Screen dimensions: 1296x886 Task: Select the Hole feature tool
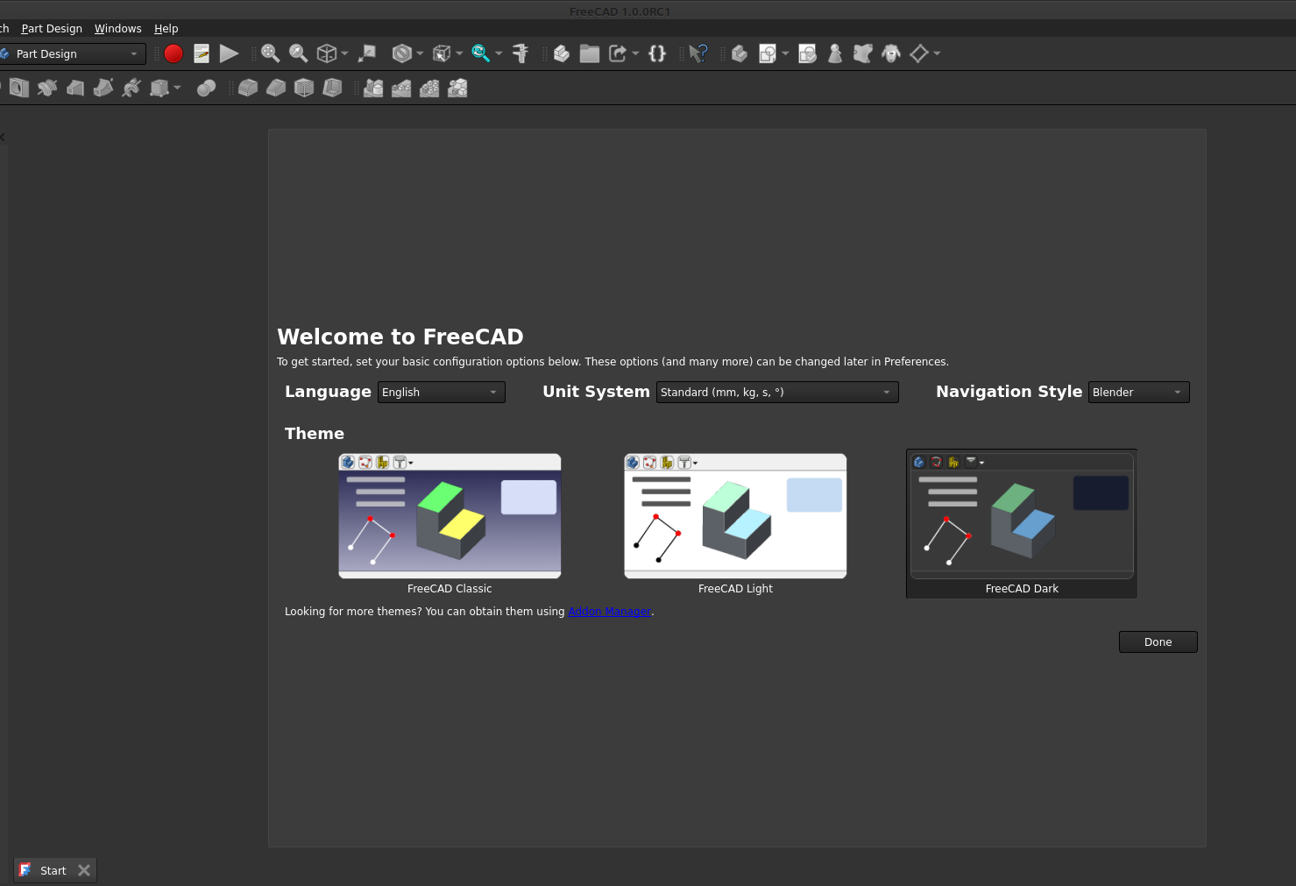pos(19,88)
